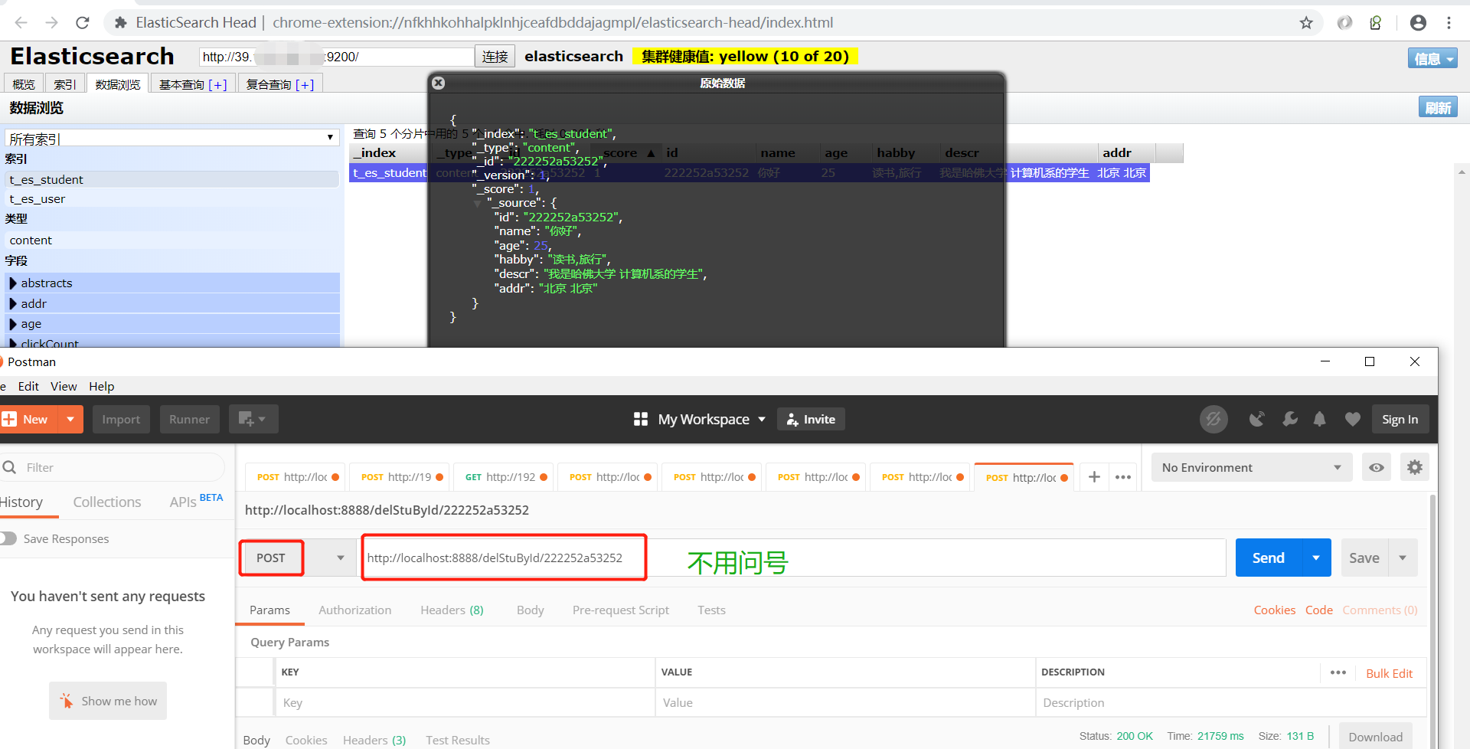
Task: Expand the Save button dropdown arrow
Action: coord(1403,558)
